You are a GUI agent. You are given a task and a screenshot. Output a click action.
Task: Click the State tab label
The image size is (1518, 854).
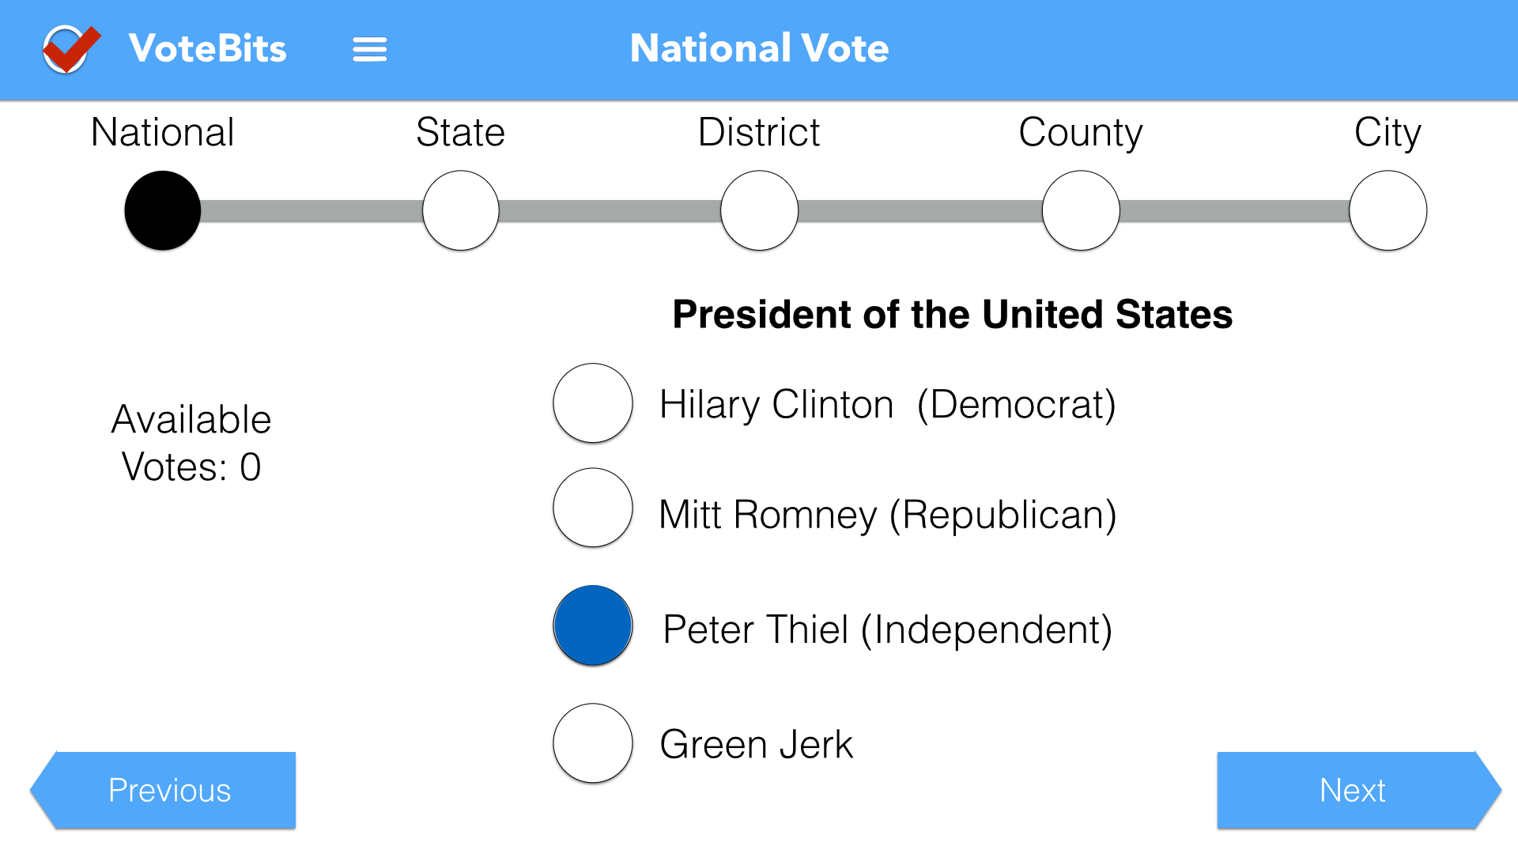[x=460, y=132]
